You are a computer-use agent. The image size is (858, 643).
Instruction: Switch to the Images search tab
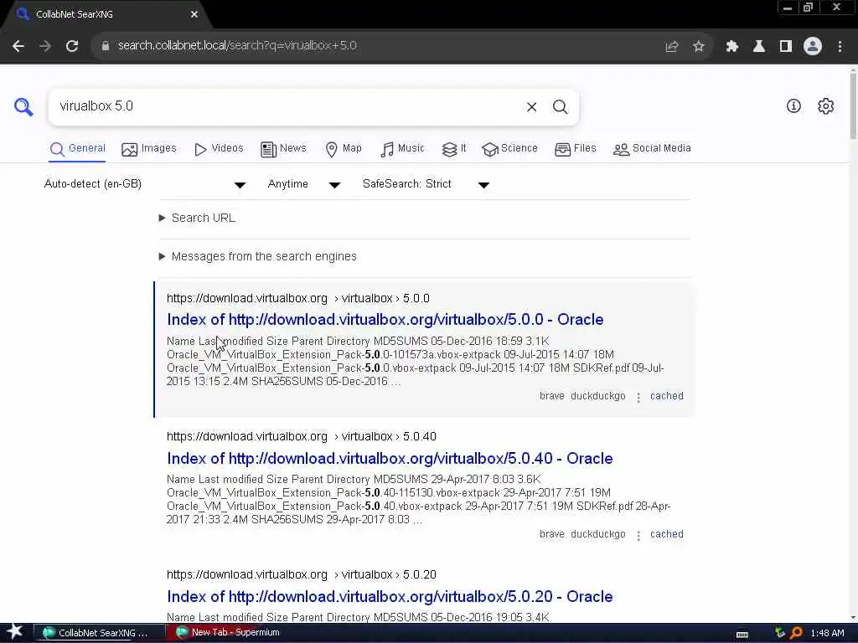[x=149, y=149]
